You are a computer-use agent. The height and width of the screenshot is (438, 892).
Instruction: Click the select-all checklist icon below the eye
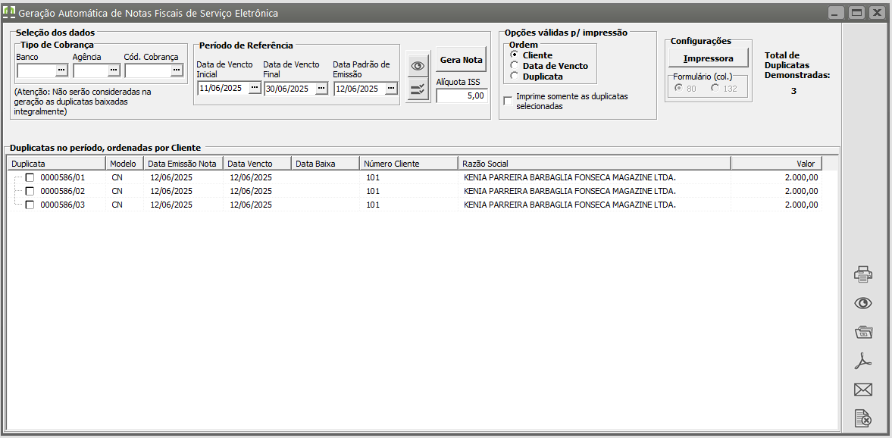tap(418, 89)
